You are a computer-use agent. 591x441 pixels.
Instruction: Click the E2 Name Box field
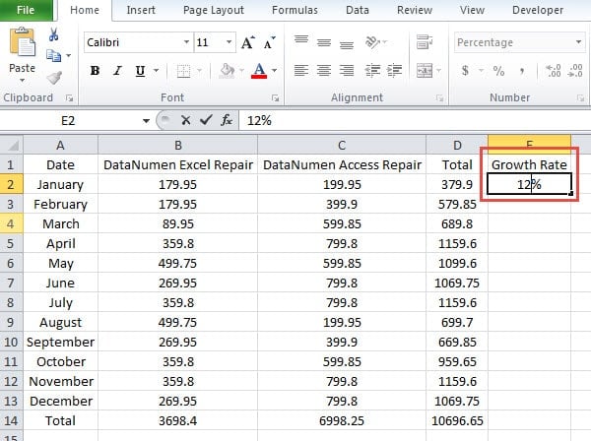pyautogui.click(x=70, y=121)
